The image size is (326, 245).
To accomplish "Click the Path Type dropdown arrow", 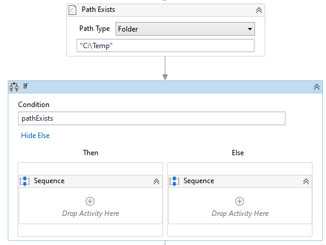I will coord(250,29).
